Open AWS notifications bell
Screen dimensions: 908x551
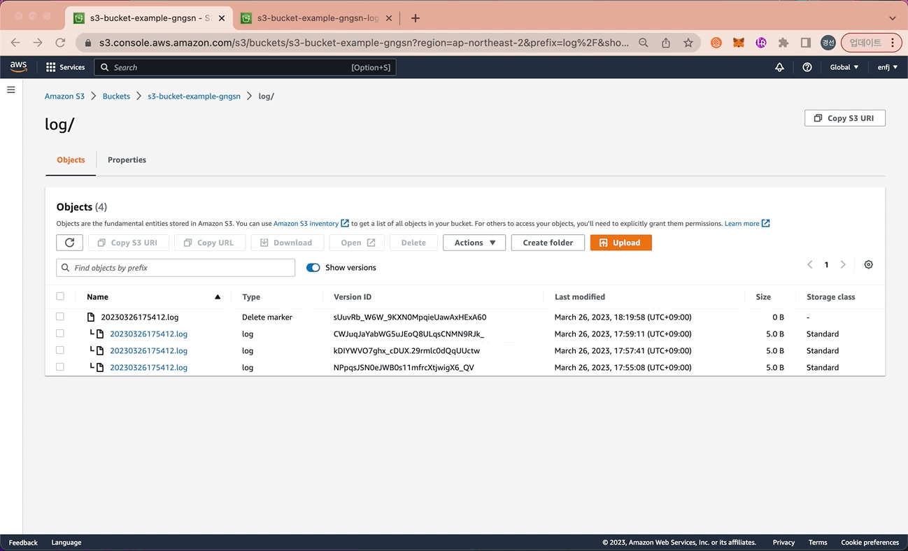779,67
